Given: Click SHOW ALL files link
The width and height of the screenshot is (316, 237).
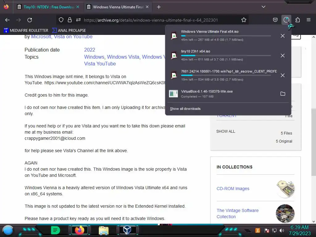Looking at the screenshot, I should point(226,131).
